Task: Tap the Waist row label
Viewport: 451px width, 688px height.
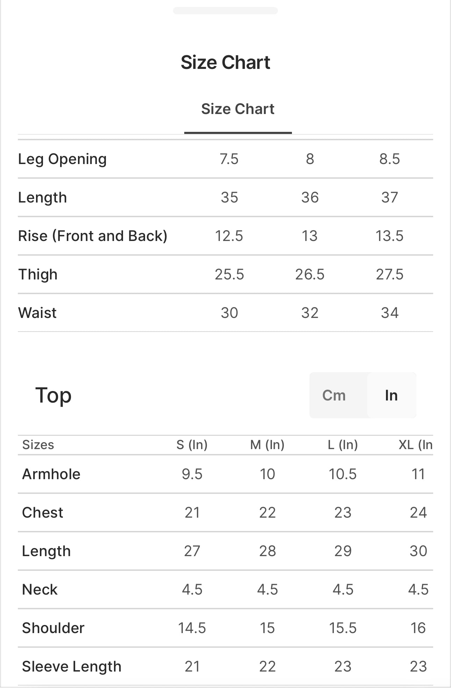Action: (x=37, y=313)
